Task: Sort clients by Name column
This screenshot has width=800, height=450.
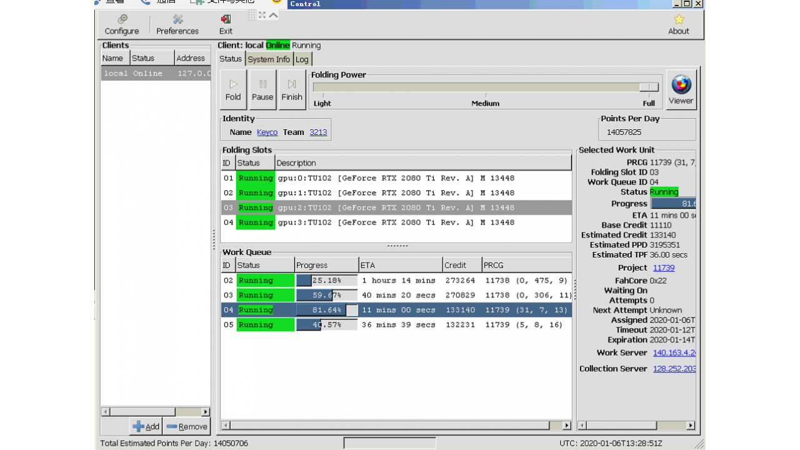Action: tap(116, 58)
